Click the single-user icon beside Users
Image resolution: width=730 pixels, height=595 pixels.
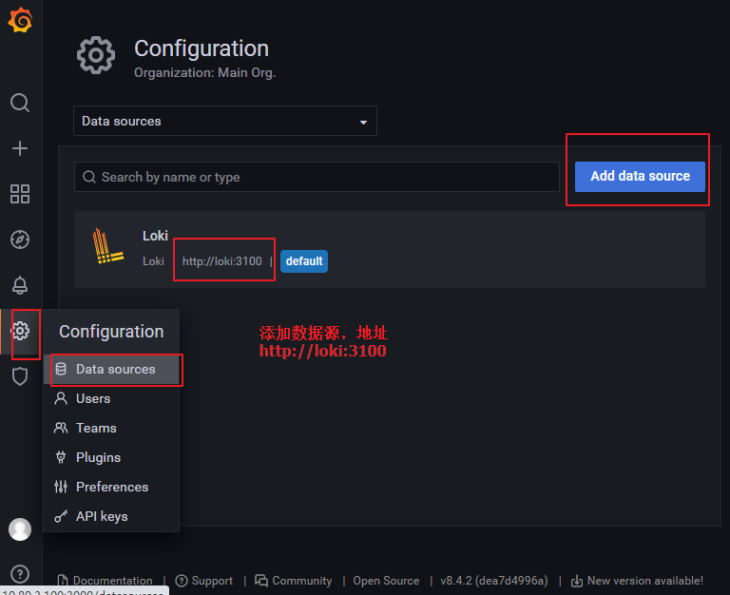click(61, 398)
